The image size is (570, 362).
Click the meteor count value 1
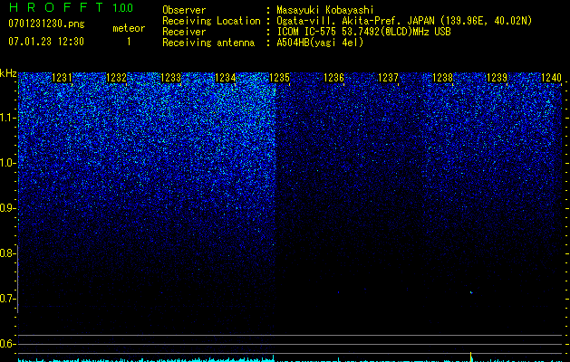[x=129, y=42]
